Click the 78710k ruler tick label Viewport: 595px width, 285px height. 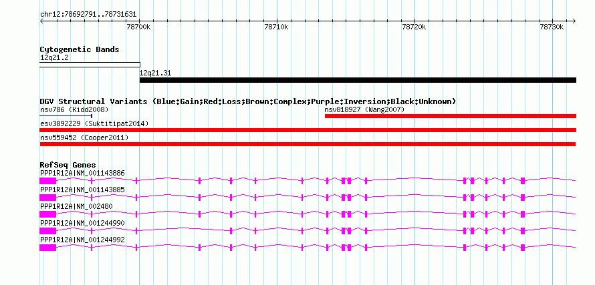click(276, 27)
